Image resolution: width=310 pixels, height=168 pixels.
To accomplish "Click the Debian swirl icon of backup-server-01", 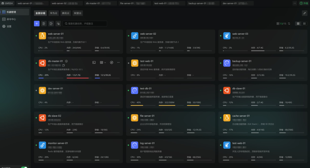I will point(227,63).
